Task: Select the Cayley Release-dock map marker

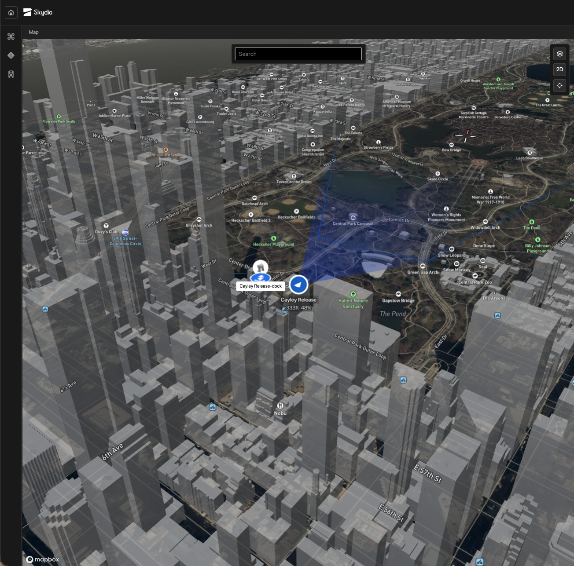Action: (x=260, y=278)
